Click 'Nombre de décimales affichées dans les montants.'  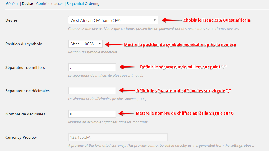[x=108, y=122]
